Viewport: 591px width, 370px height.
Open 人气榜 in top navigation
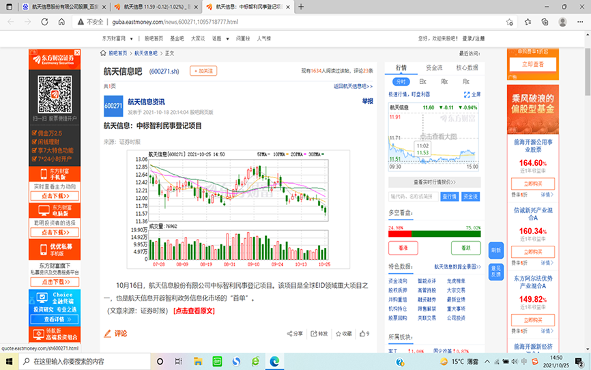(264, 39)
